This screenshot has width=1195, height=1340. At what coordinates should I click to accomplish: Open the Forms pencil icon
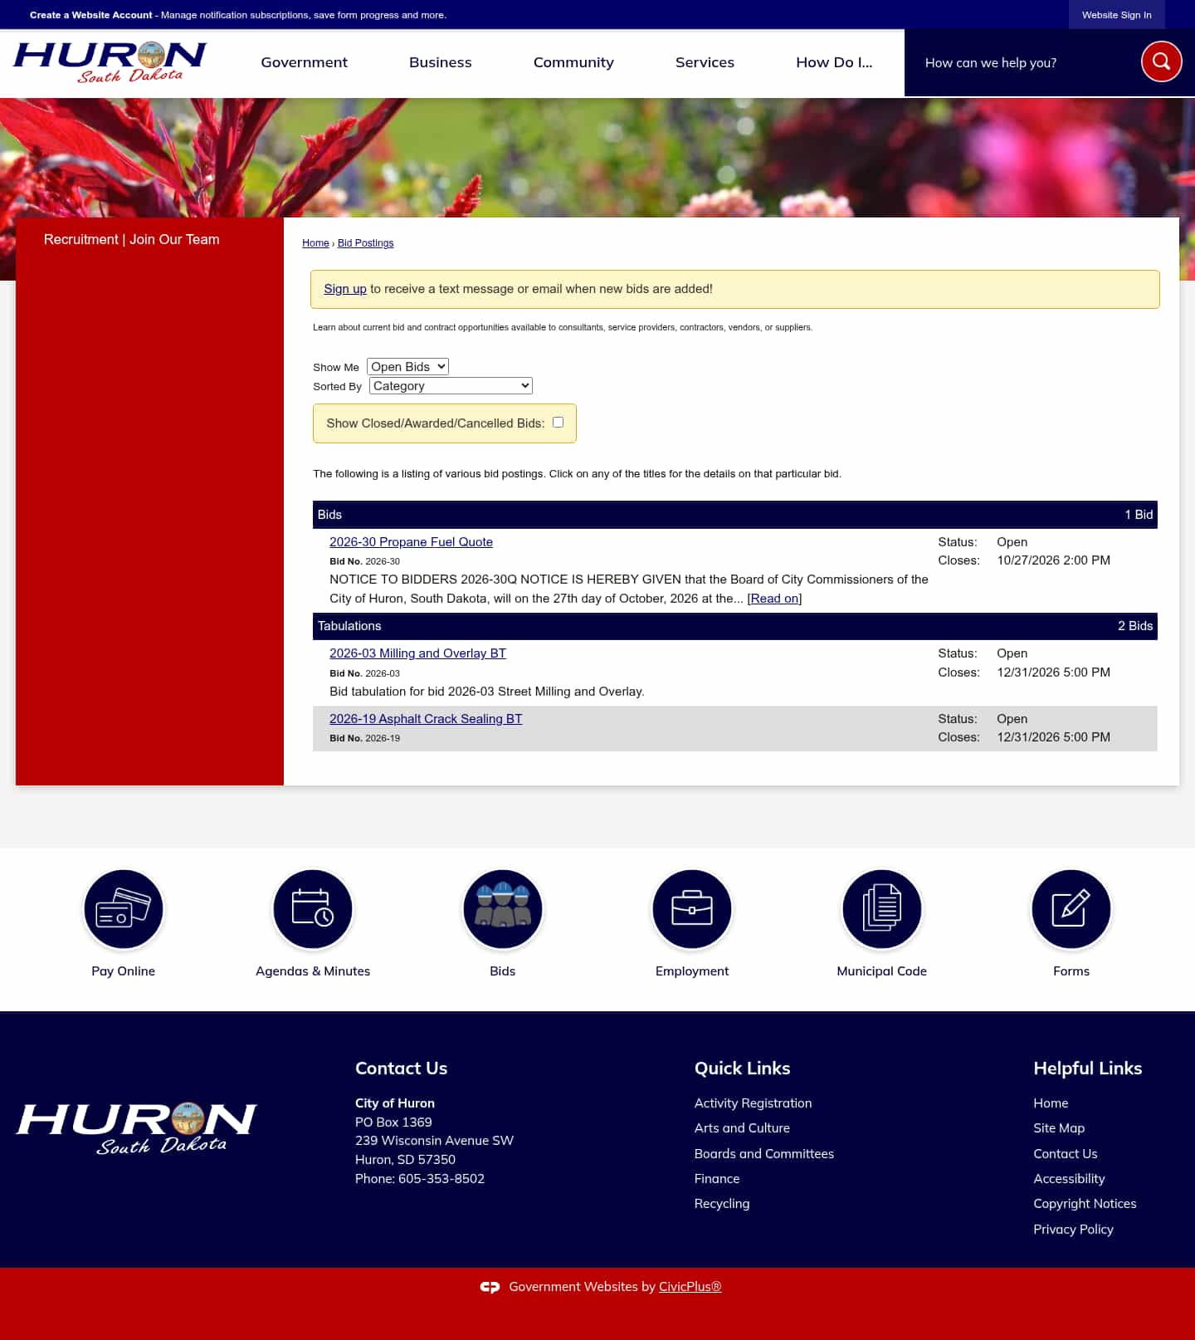(1071, 909)
